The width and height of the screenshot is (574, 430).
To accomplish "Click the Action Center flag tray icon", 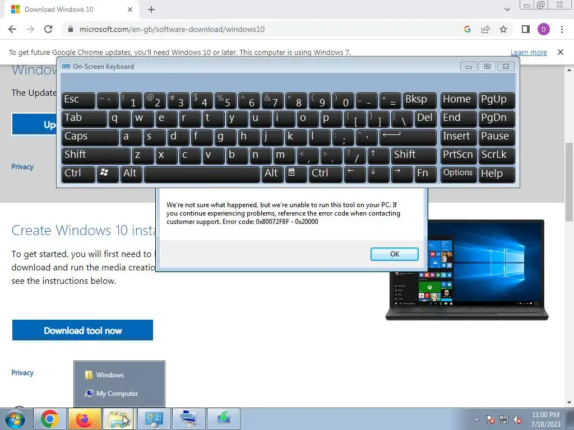I will [x=490, y=420].
